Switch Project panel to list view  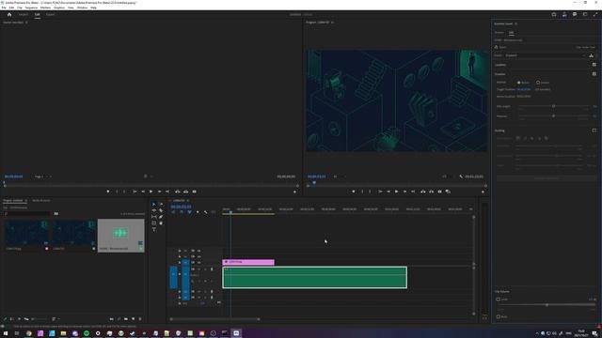coord(12,319)
